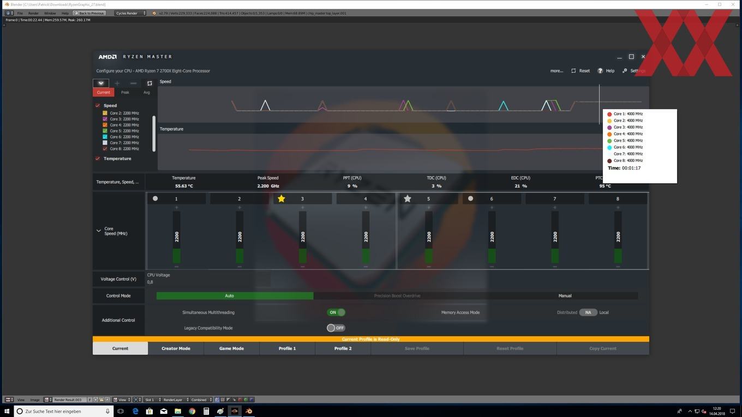Open Blender's Window menu
Image resolution: width=742 pixels, height=417 pixels.
click(50, 13)
